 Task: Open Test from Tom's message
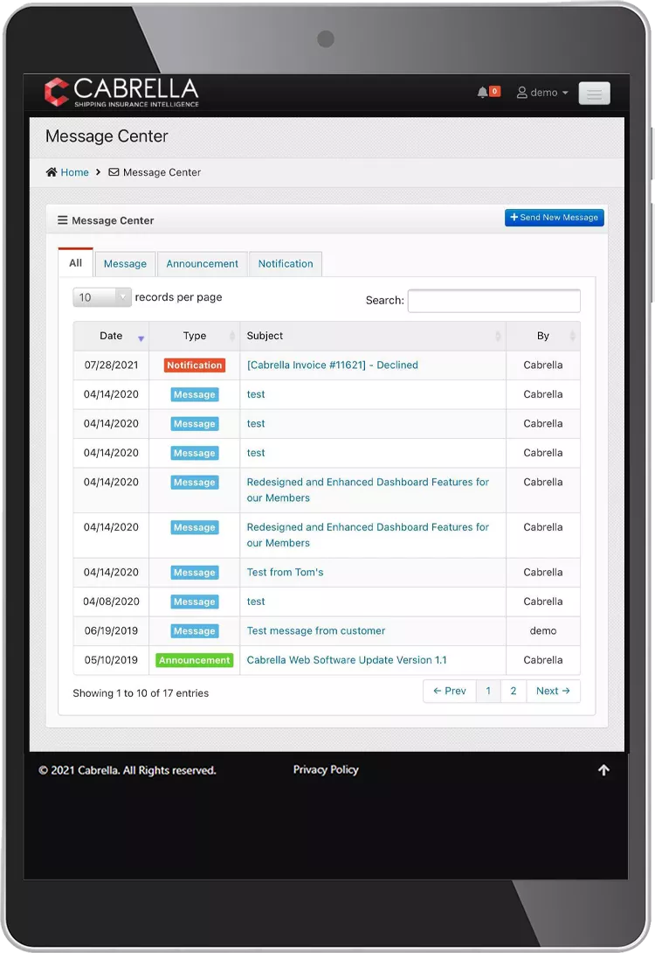[285, 573]
